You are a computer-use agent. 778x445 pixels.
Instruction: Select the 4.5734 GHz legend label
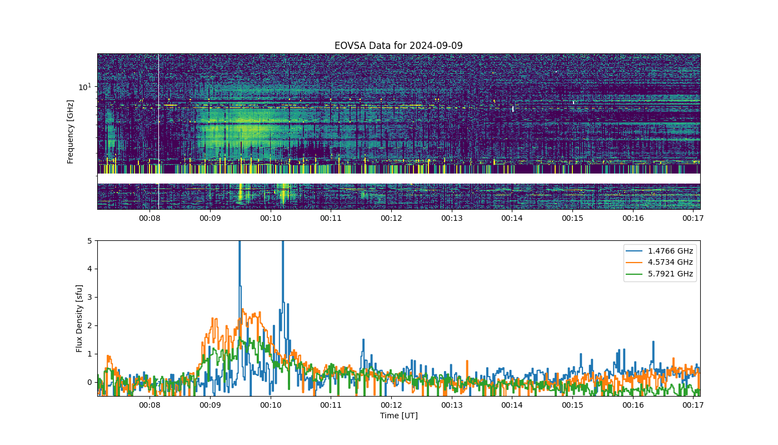(671, 263)
